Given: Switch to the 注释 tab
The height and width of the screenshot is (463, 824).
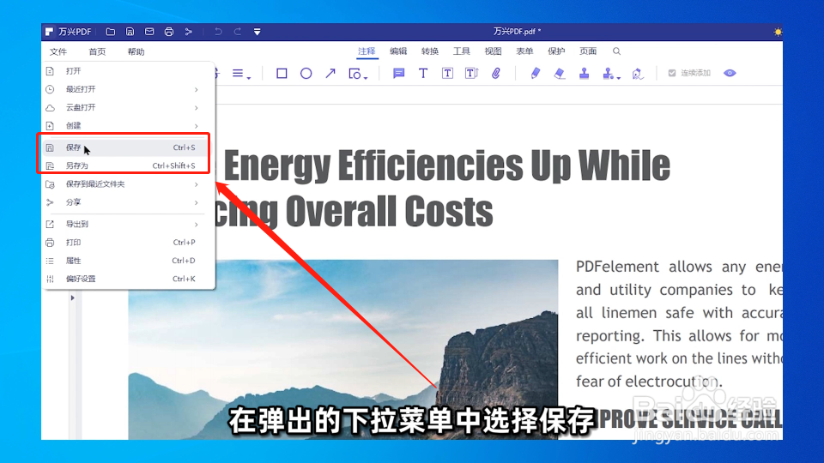Looking at the screenshot, I should click(x=367, y=51).
